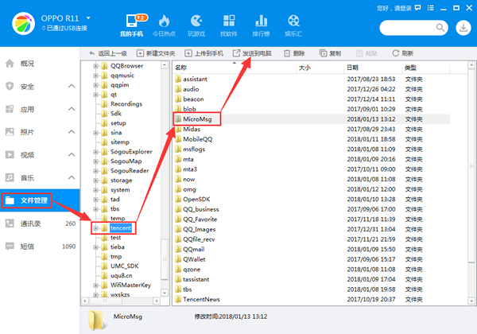Expand the WifiMasterKey tree node
Image resolution: width=477 pixels, height=334 pixels.
pyautogui.click(x=95, y=285)
